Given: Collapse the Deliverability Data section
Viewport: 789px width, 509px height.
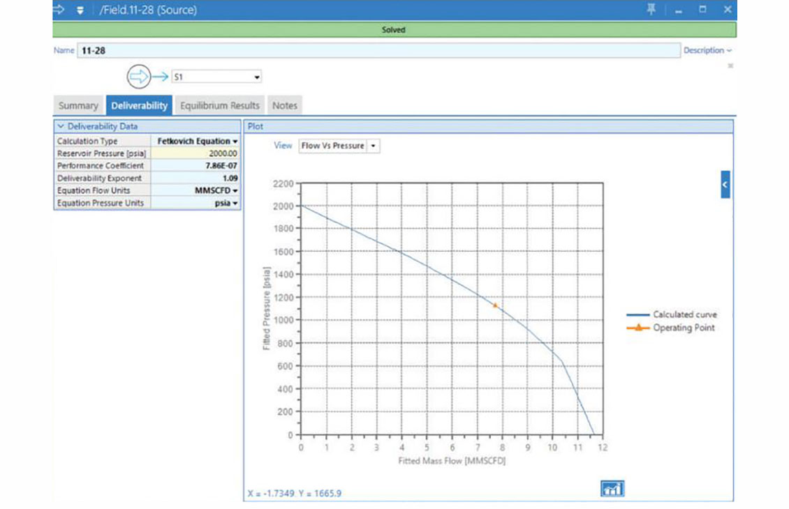Looking at the screenshot, I should pyautogui.click(x=61, y=126).
